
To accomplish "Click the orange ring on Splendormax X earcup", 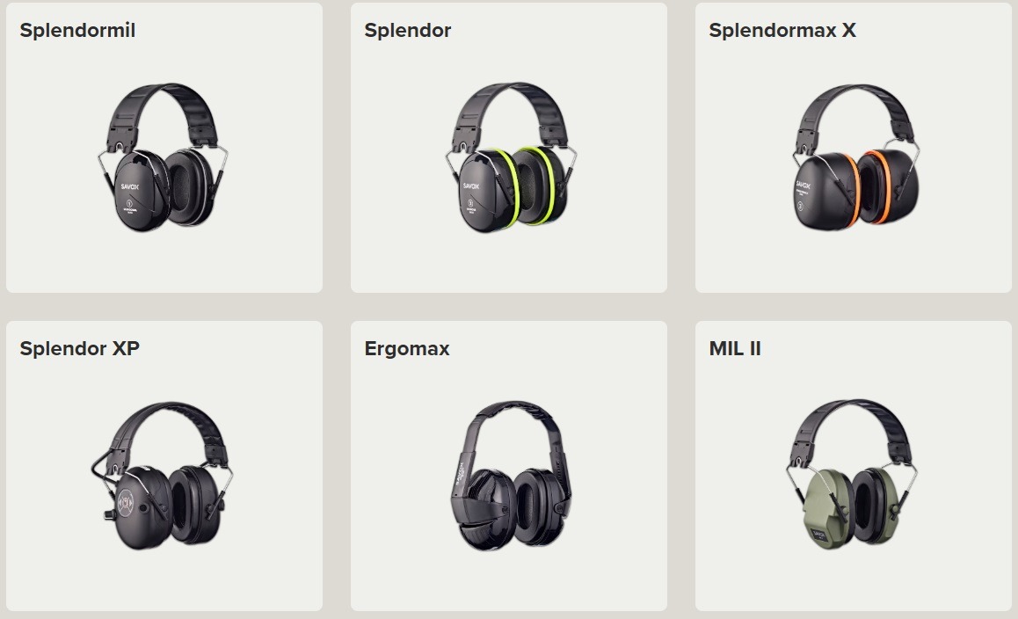I will [x=852, y=190].
